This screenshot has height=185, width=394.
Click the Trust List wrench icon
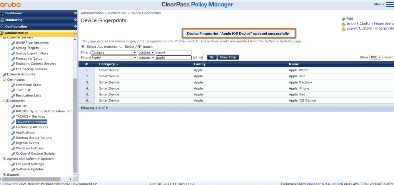point(13,90)
